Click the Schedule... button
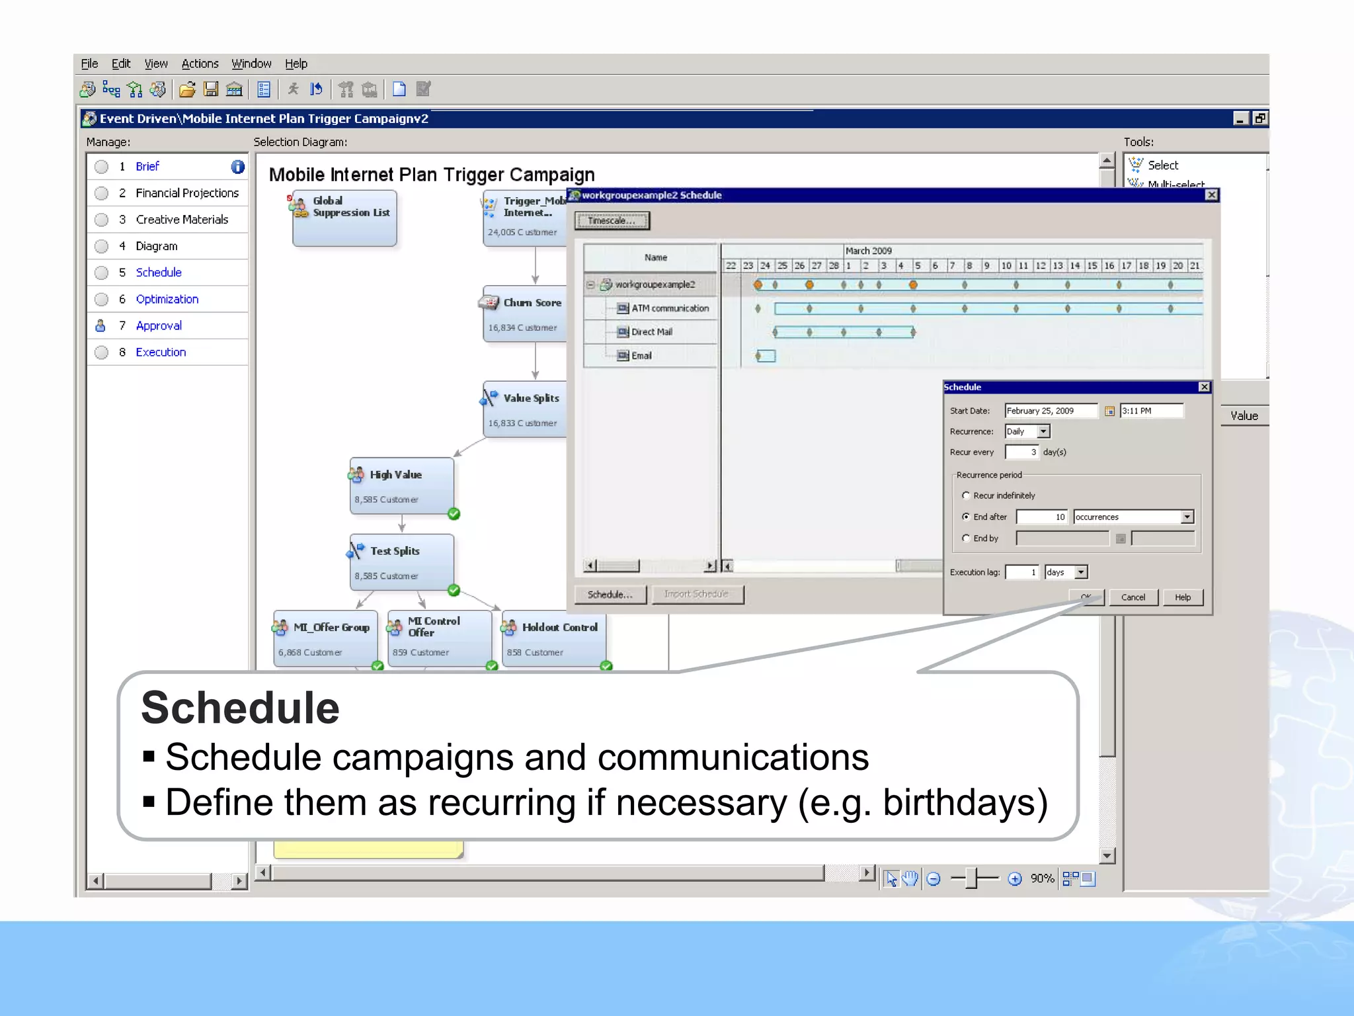 point(610,595)
